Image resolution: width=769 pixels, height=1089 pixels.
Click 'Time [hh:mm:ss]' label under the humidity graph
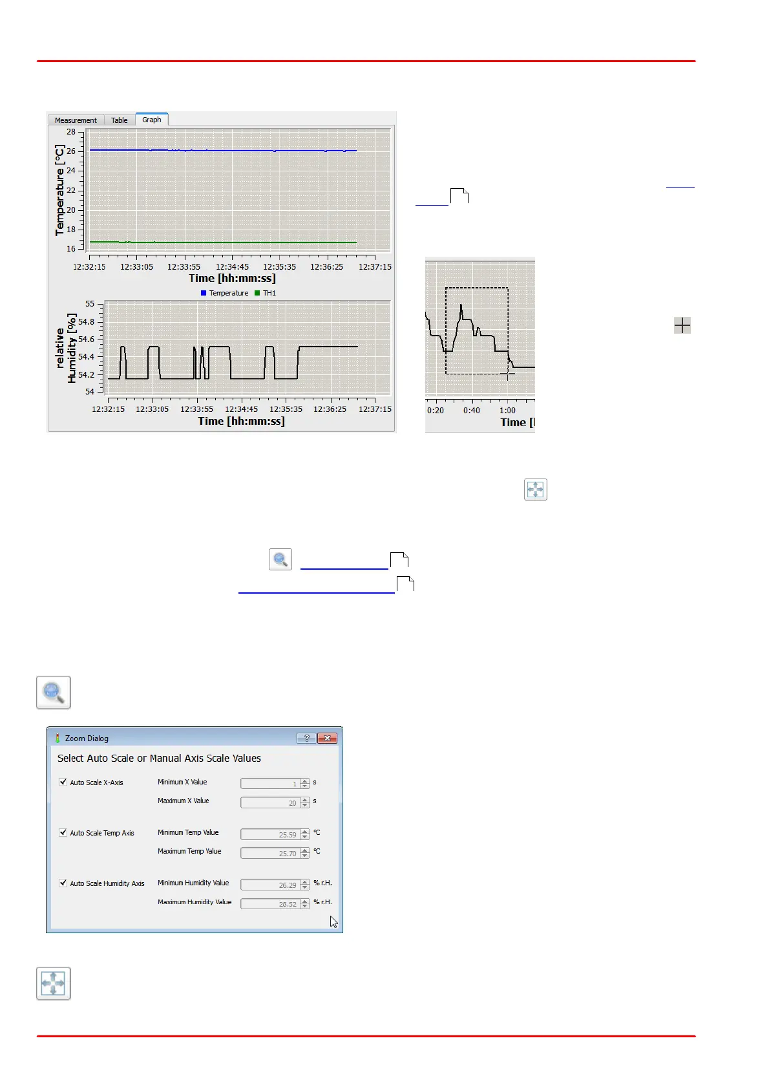pyautogui.click(x=241, y=421)
